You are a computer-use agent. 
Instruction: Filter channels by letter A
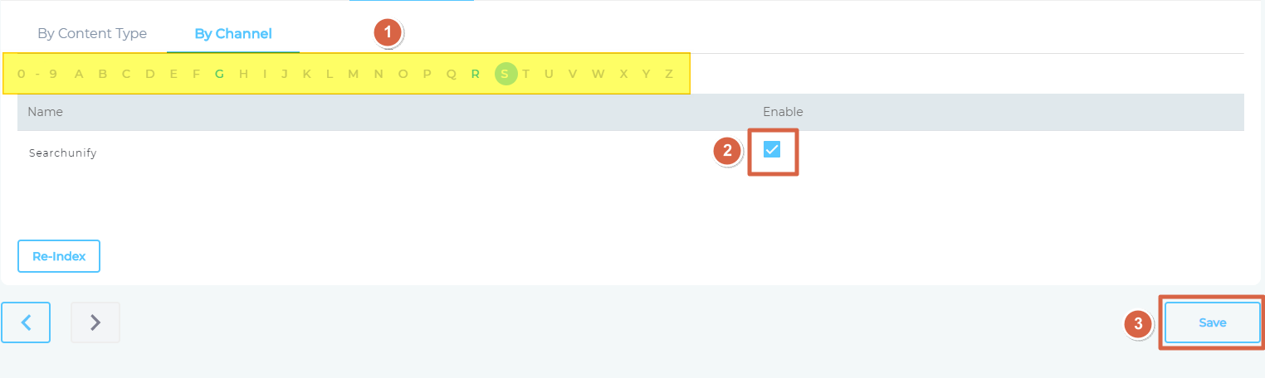(79, 74)
